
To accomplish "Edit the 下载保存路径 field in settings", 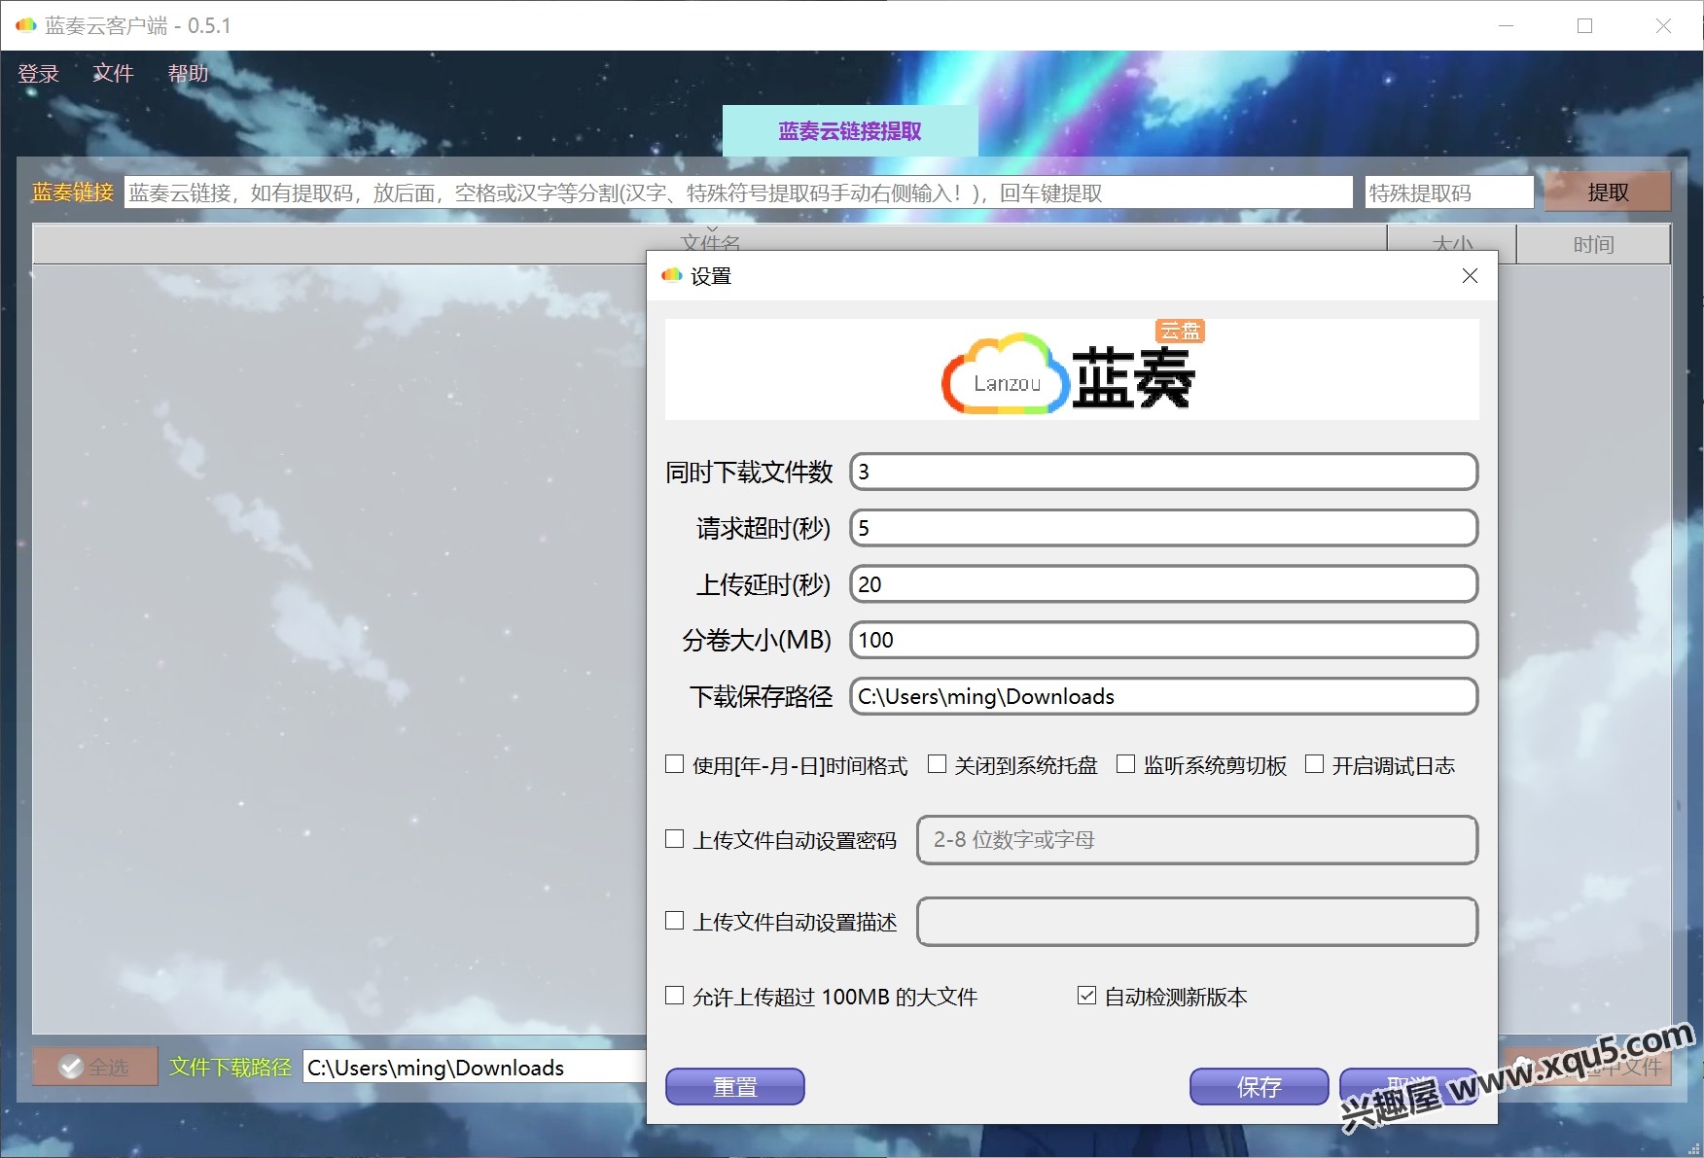I will click(1163, 696).
